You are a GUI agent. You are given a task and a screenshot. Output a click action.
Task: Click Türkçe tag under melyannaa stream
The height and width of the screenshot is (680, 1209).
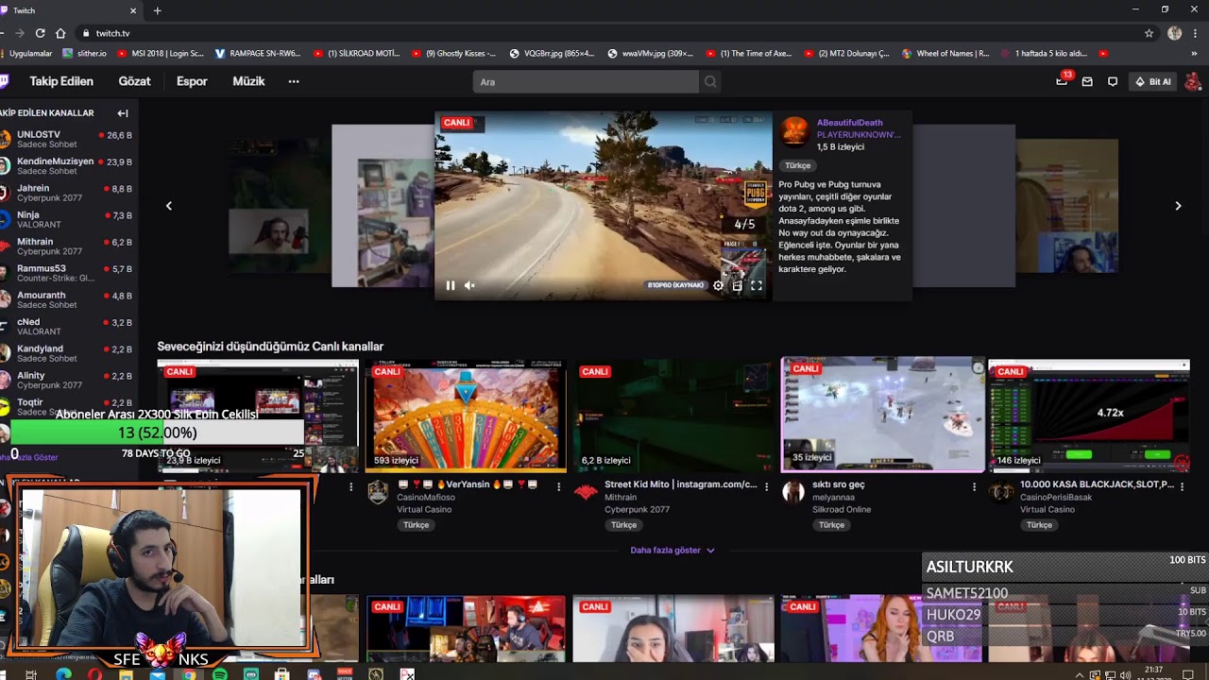[831, 525]
